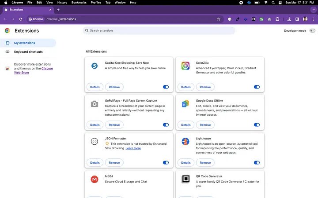Open Chrome downloads icon

click(x=289, y=19)
